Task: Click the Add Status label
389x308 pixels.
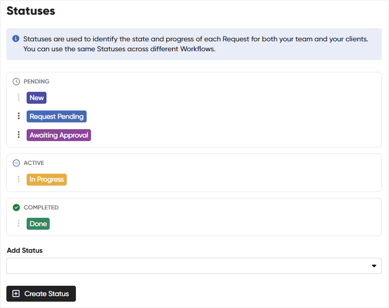Action: pos(25,250)
